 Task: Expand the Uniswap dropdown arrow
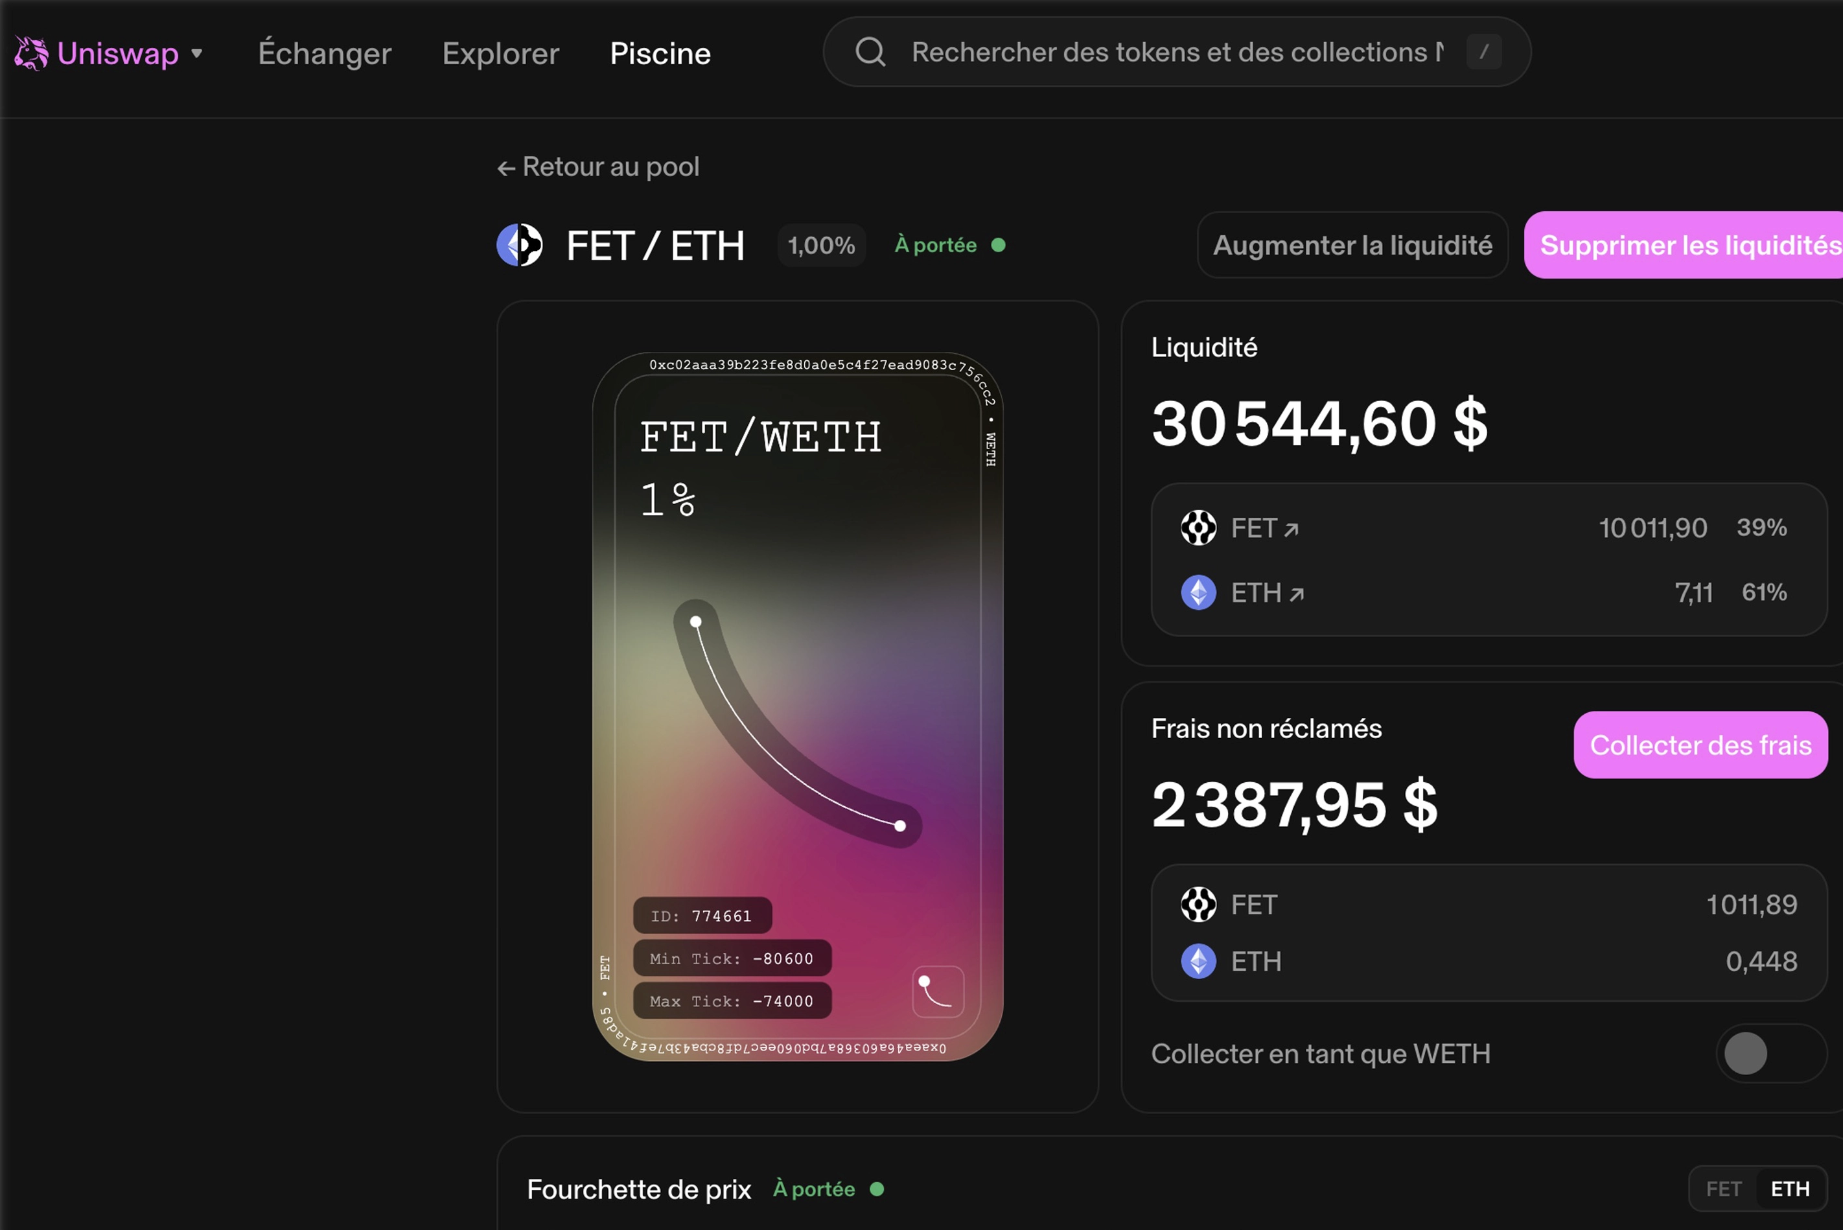tap(197, 53)
